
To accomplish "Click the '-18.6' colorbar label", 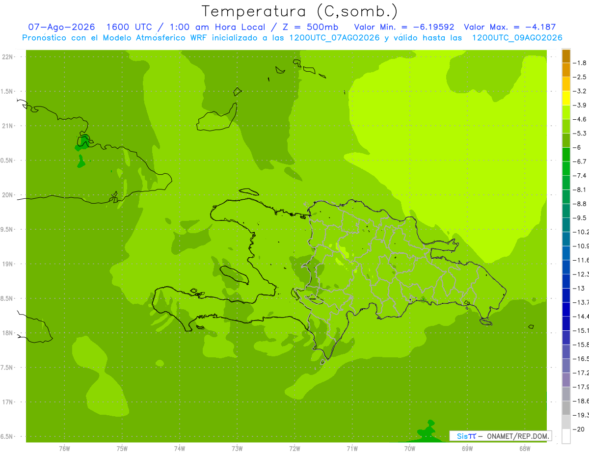I will pyautogui.click(x=581, y=401).
